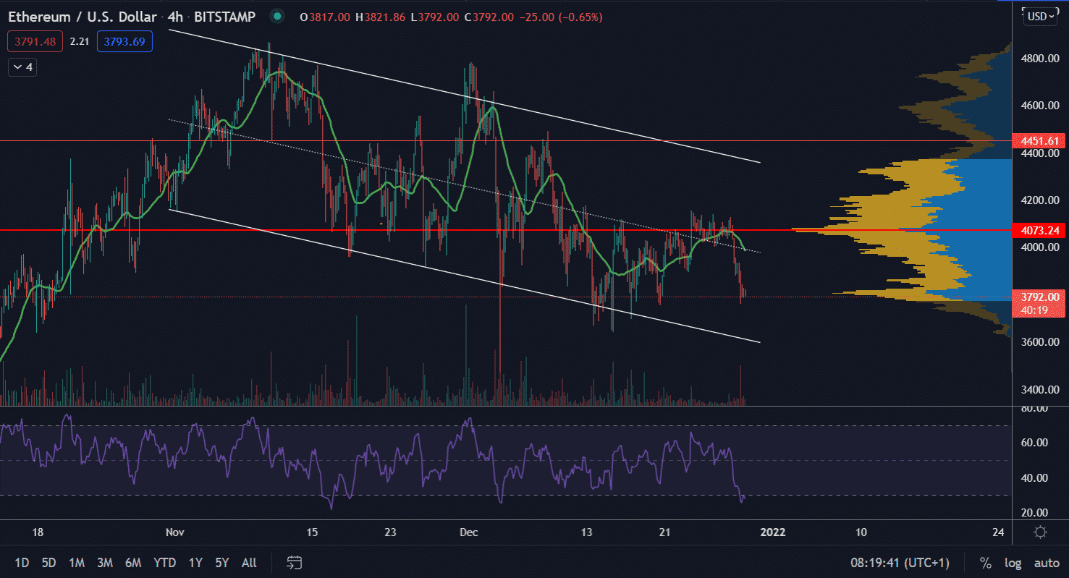Viewport: 1069px width, 578px height.
Task: Toggle auto scale mode
Action: [x=1047, y=562]
